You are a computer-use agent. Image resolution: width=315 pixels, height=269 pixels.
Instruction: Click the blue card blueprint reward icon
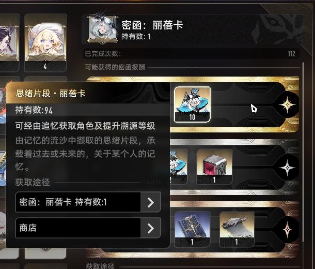[192, 229]
